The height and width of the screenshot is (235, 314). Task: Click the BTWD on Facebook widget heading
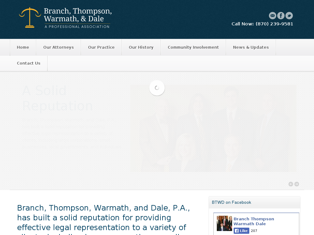pyautogui.click(x=231, y=203)
